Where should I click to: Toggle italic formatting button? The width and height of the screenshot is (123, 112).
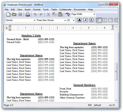pos(85,20)
